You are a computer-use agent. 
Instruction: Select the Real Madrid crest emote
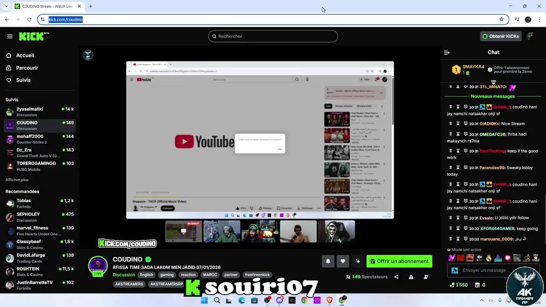489,258
